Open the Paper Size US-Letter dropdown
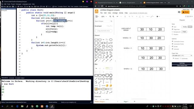The image size is (194, 109). pyautogui.click(x=182, y=56)
